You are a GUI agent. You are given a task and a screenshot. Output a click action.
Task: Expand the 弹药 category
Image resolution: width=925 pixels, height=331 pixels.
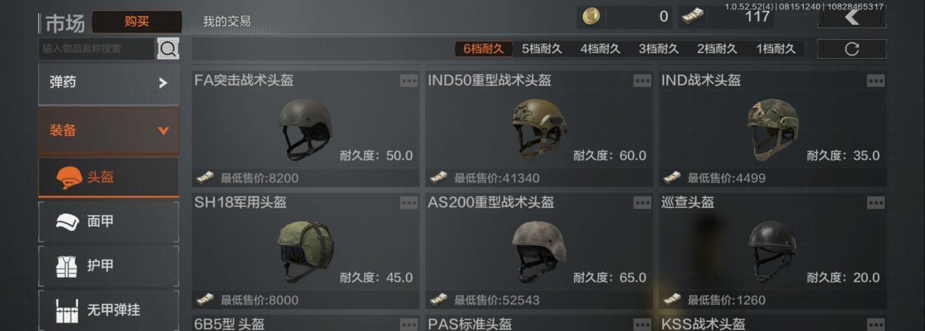108,83
